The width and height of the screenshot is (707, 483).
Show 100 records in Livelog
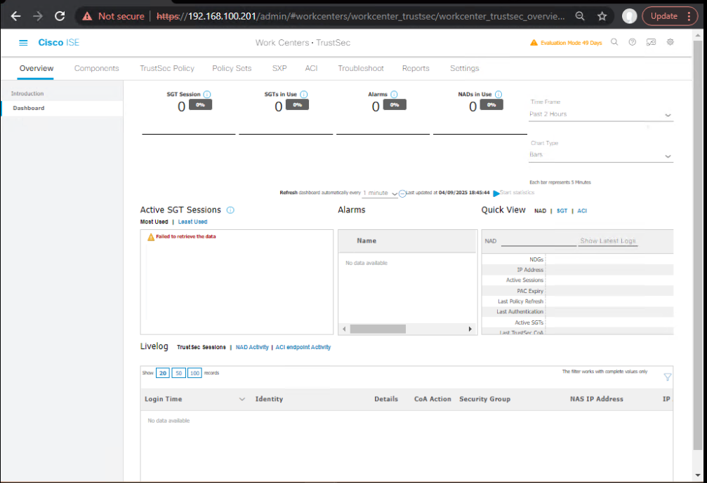pyautogui.click(x=194, y=373)
